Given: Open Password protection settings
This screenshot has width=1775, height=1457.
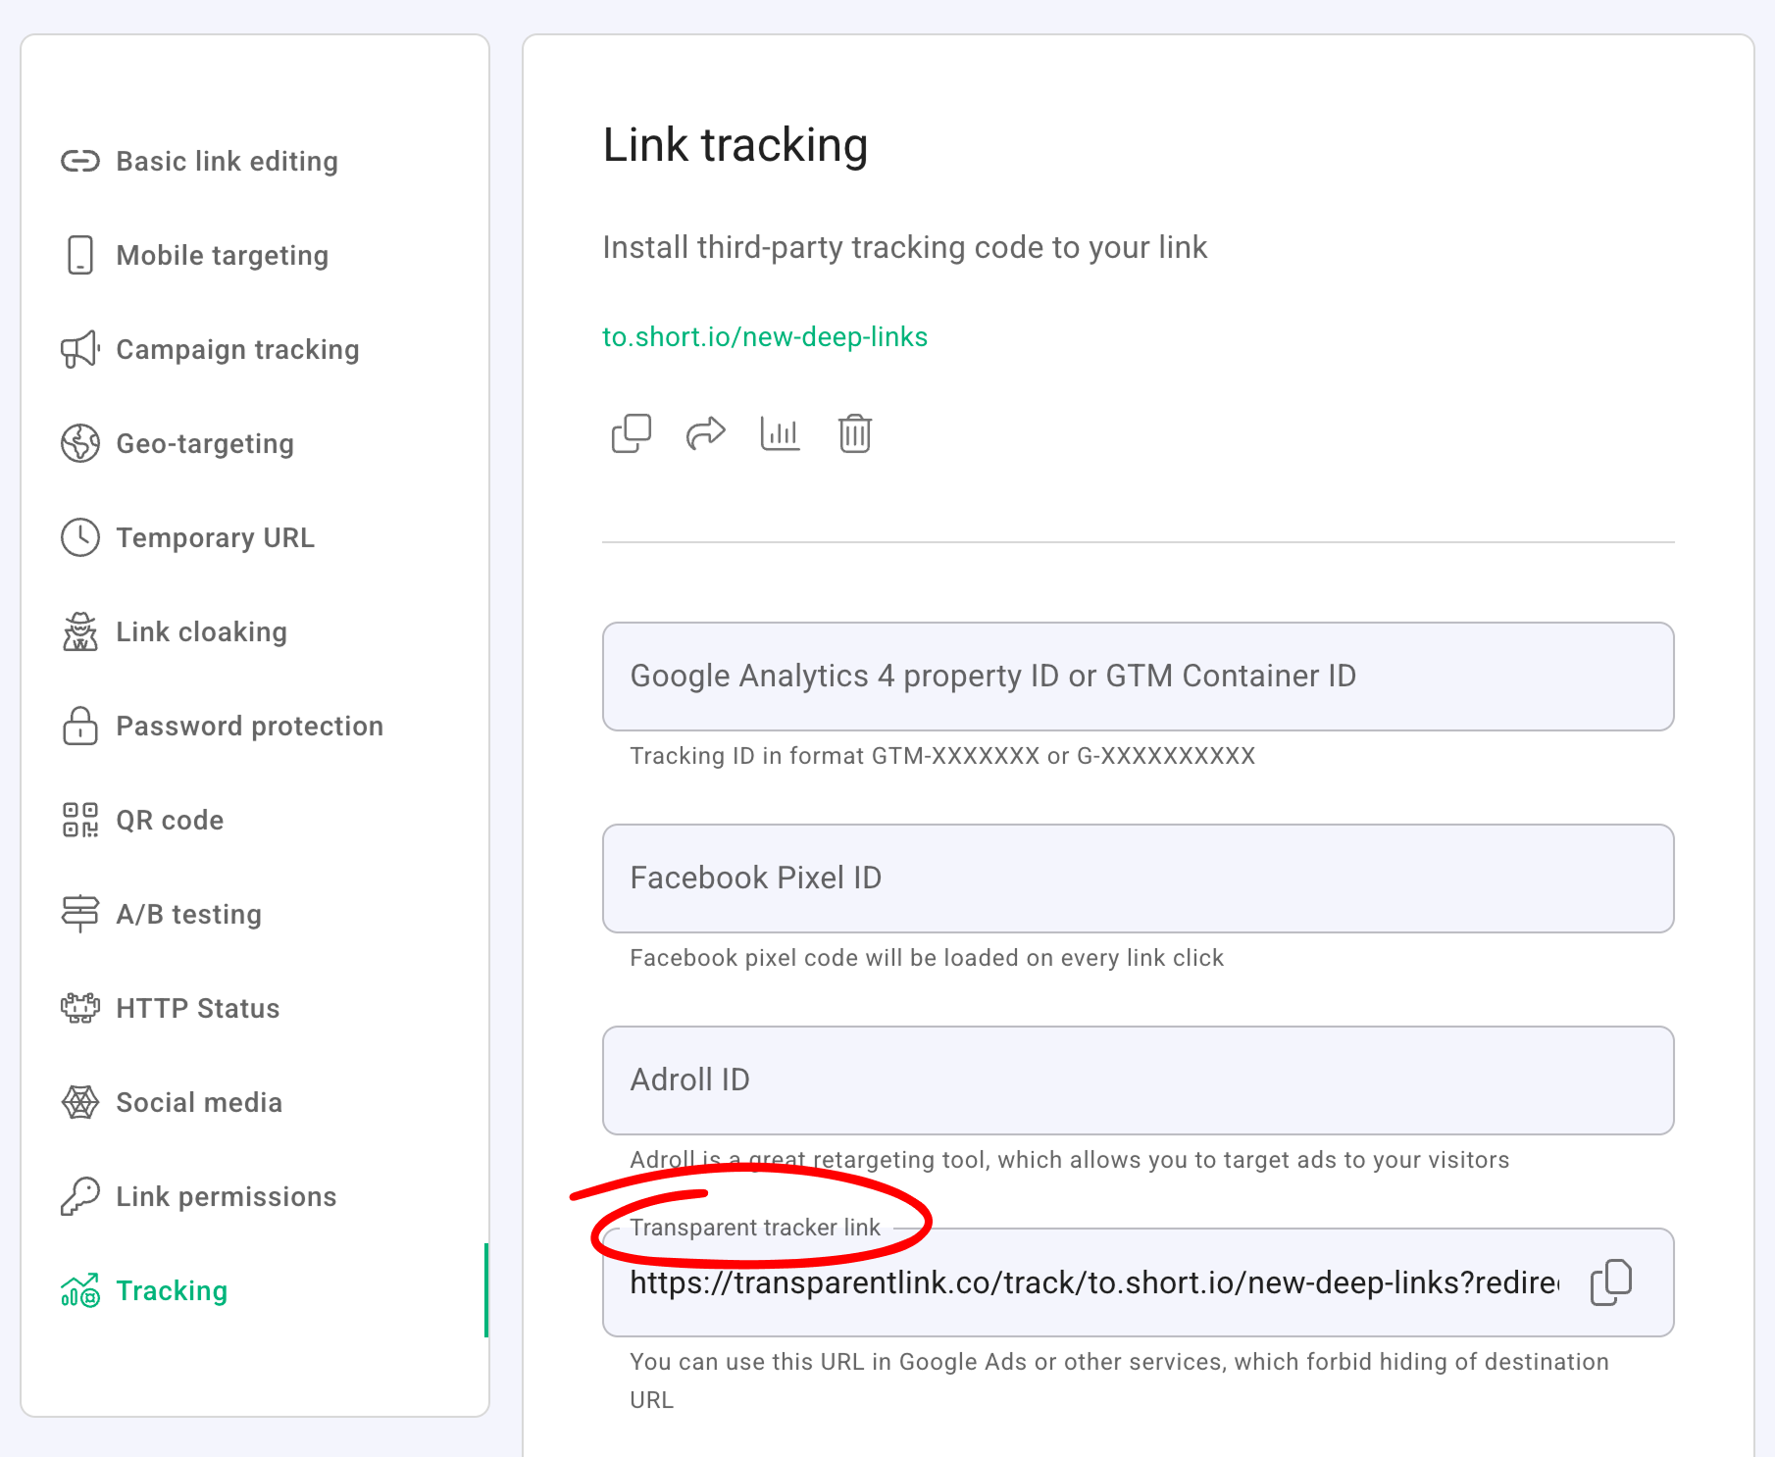Looking at the screenshot, I should pyautogui.click(x=249, y=726).
